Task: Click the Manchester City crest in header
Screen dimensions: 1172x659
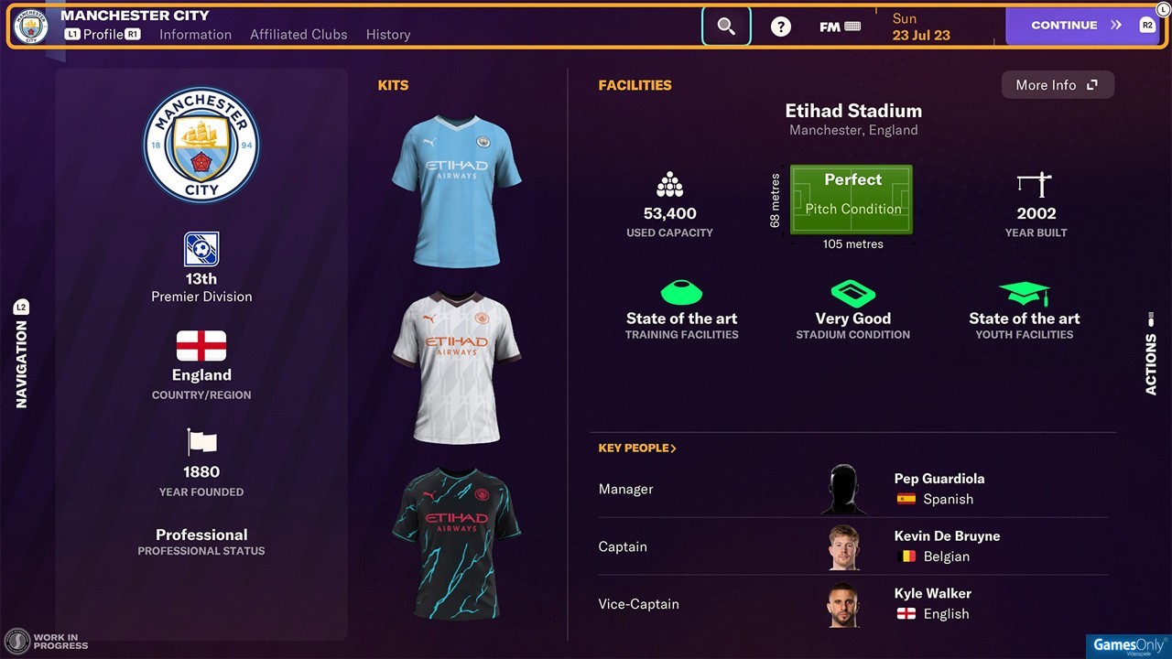Action: [x=31, y=26]
